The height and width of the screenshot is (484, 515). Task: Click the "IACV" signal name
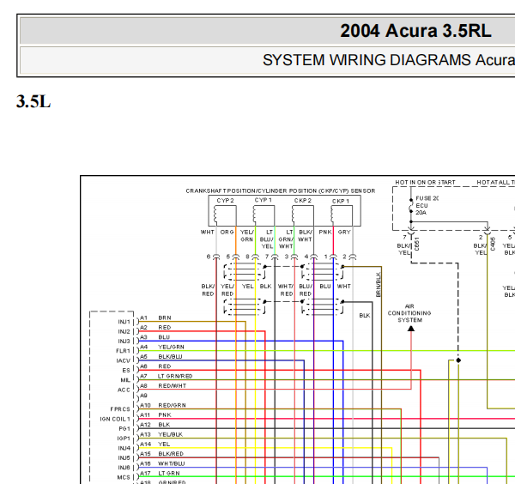coord(124,361)
